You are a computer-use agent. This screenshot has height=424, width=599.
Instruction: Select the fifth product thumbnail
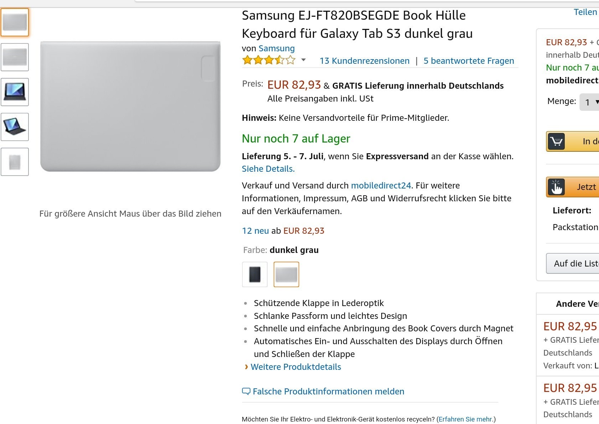pos(15,162)
